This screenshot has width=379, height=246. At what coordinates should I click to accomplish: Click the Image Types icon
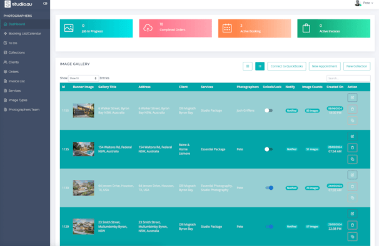pos(6,100)
